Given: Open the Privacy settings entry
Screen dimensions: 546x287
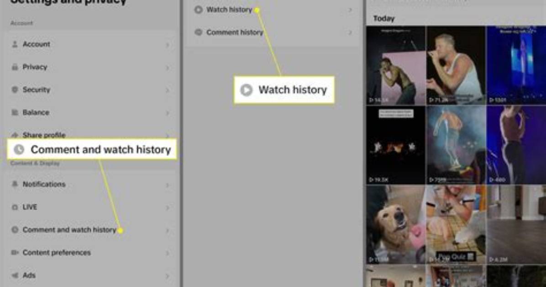Looking at the screenshot, I should [90, 67].
